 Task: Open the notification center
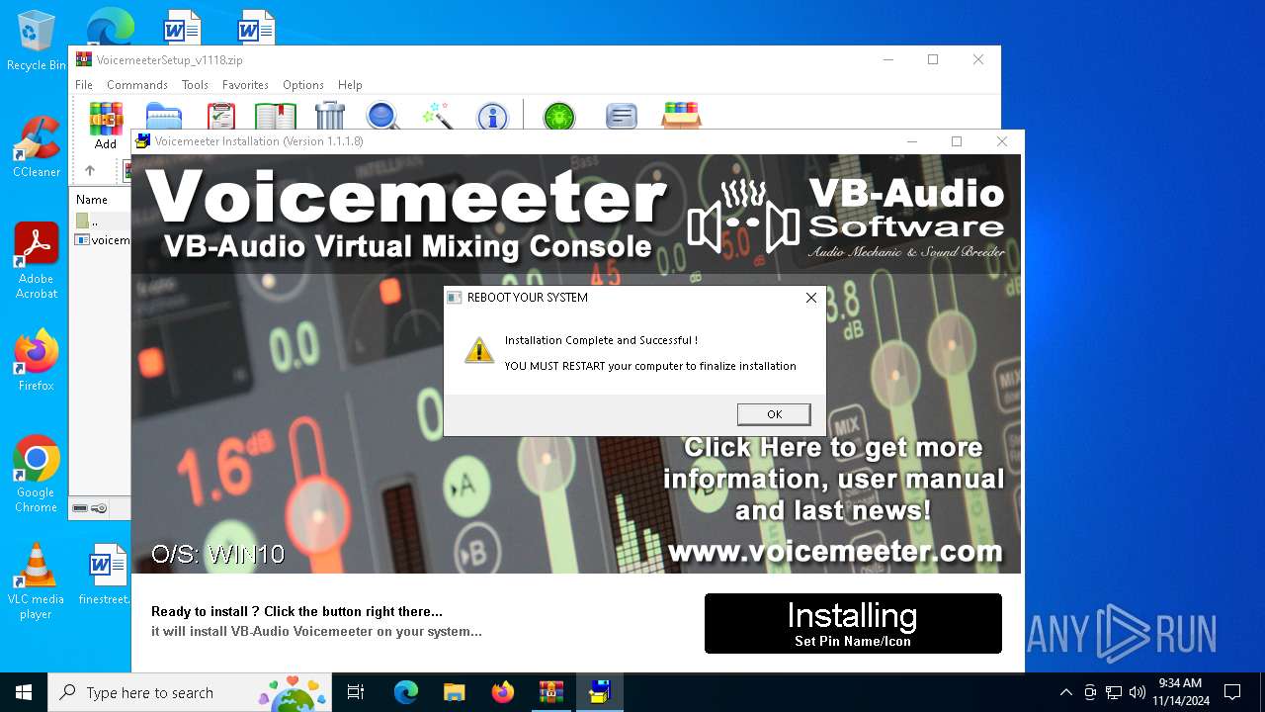pos(1232,692)
